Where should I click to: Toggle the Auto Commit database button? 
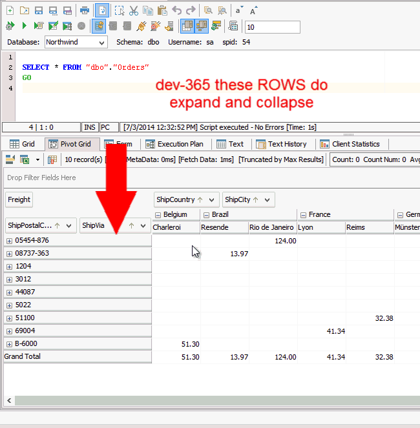click(x=99, y=26)
